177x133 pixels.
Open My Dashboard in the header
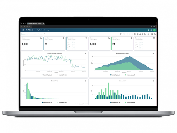pyautogui.click(x=41, y=30)
